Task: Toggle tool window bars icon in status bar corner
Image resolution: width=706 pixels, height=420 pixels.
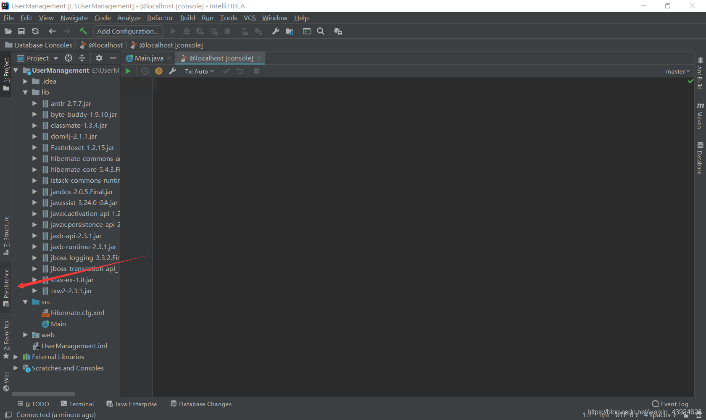Action: coord(8,415)
